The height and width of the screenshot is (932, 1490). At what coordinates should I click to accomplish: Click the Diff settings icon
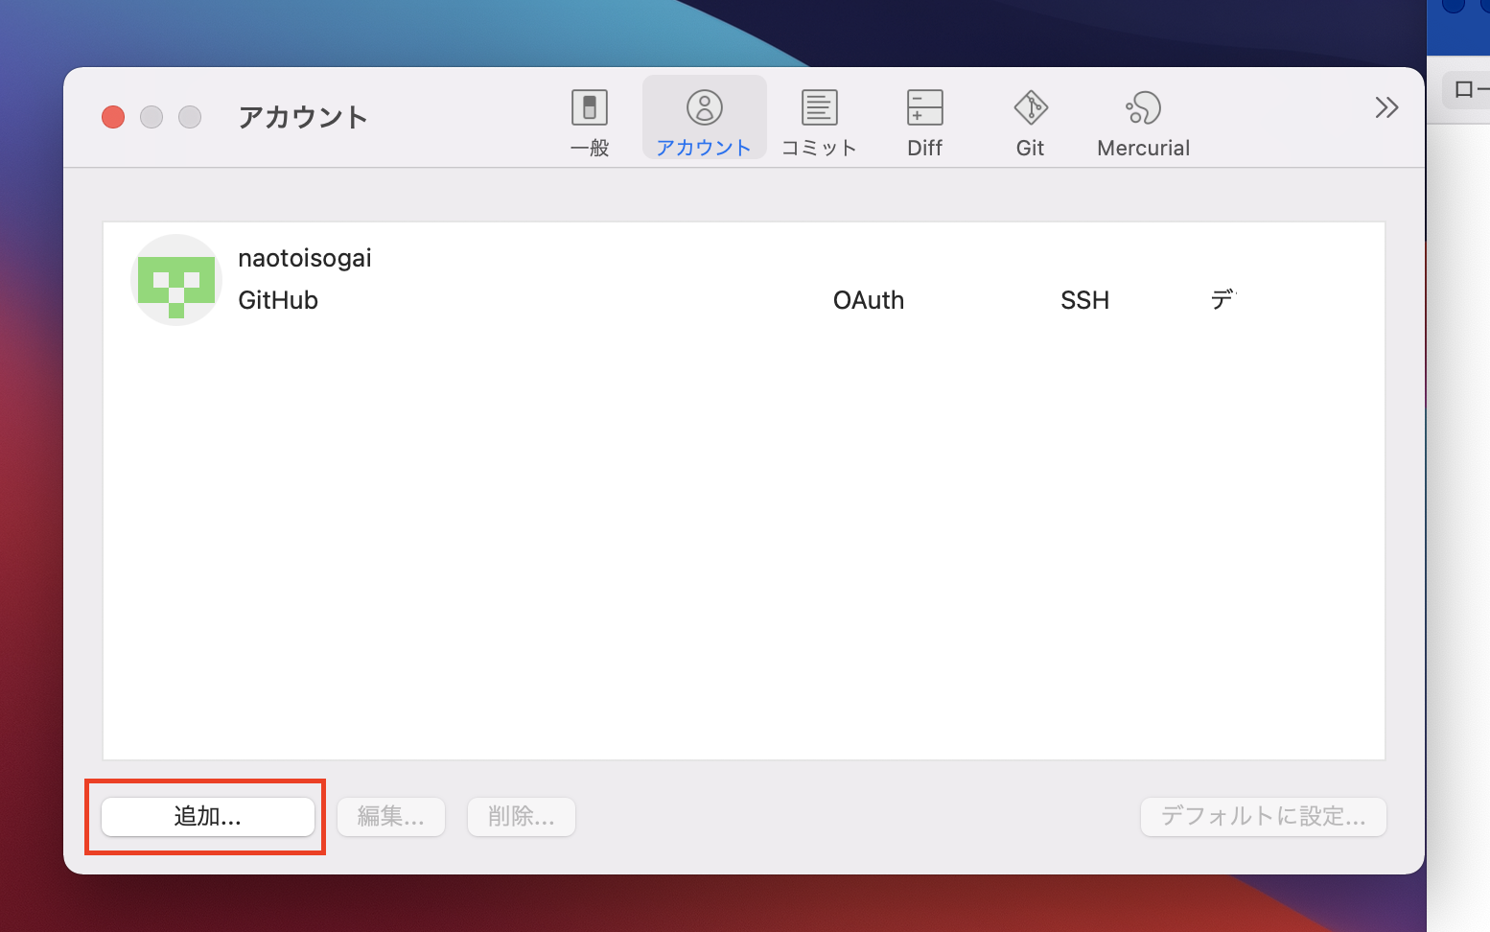923,117
